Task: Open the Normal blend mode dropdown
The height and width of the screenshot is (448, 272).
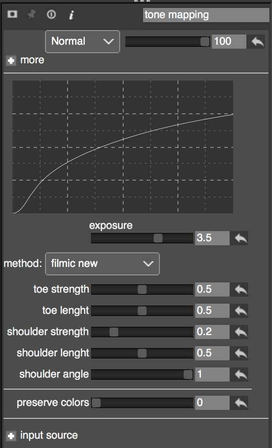Action: 83,42
